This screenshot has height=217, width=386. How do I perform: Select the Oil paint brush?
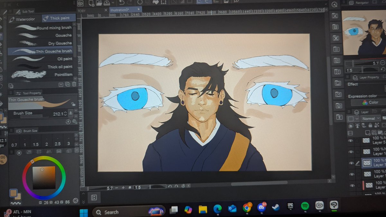tap(40, 59)
